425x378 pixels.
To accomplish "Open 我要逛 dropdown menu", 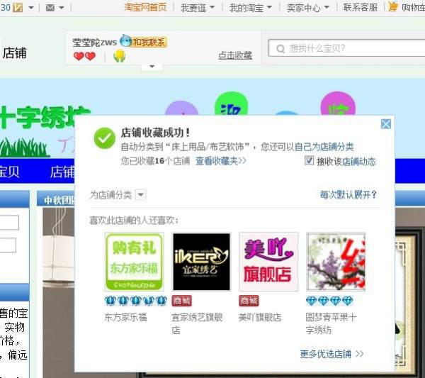I will [x=198, y=8].
